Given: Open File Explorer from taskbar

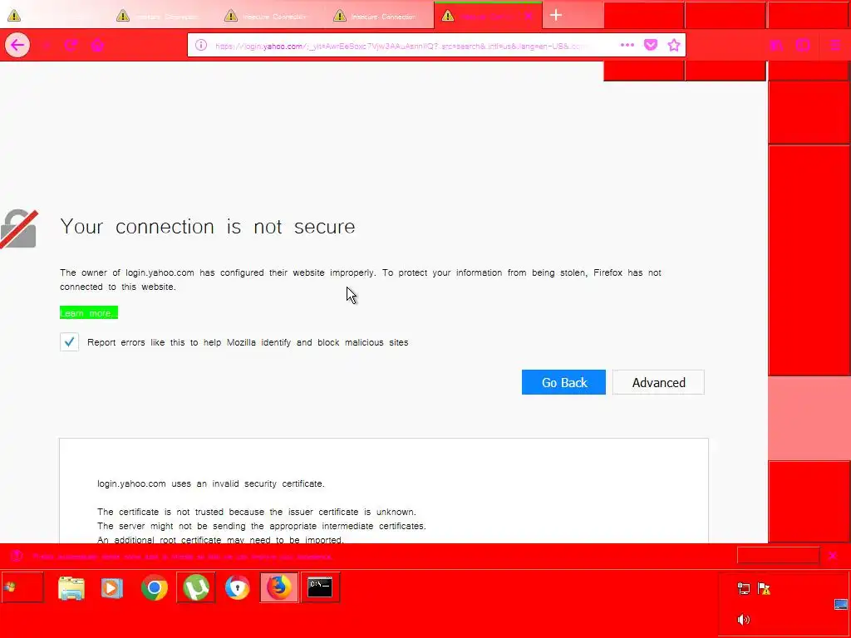Looking at the screenshot, I should pos(71,588).
